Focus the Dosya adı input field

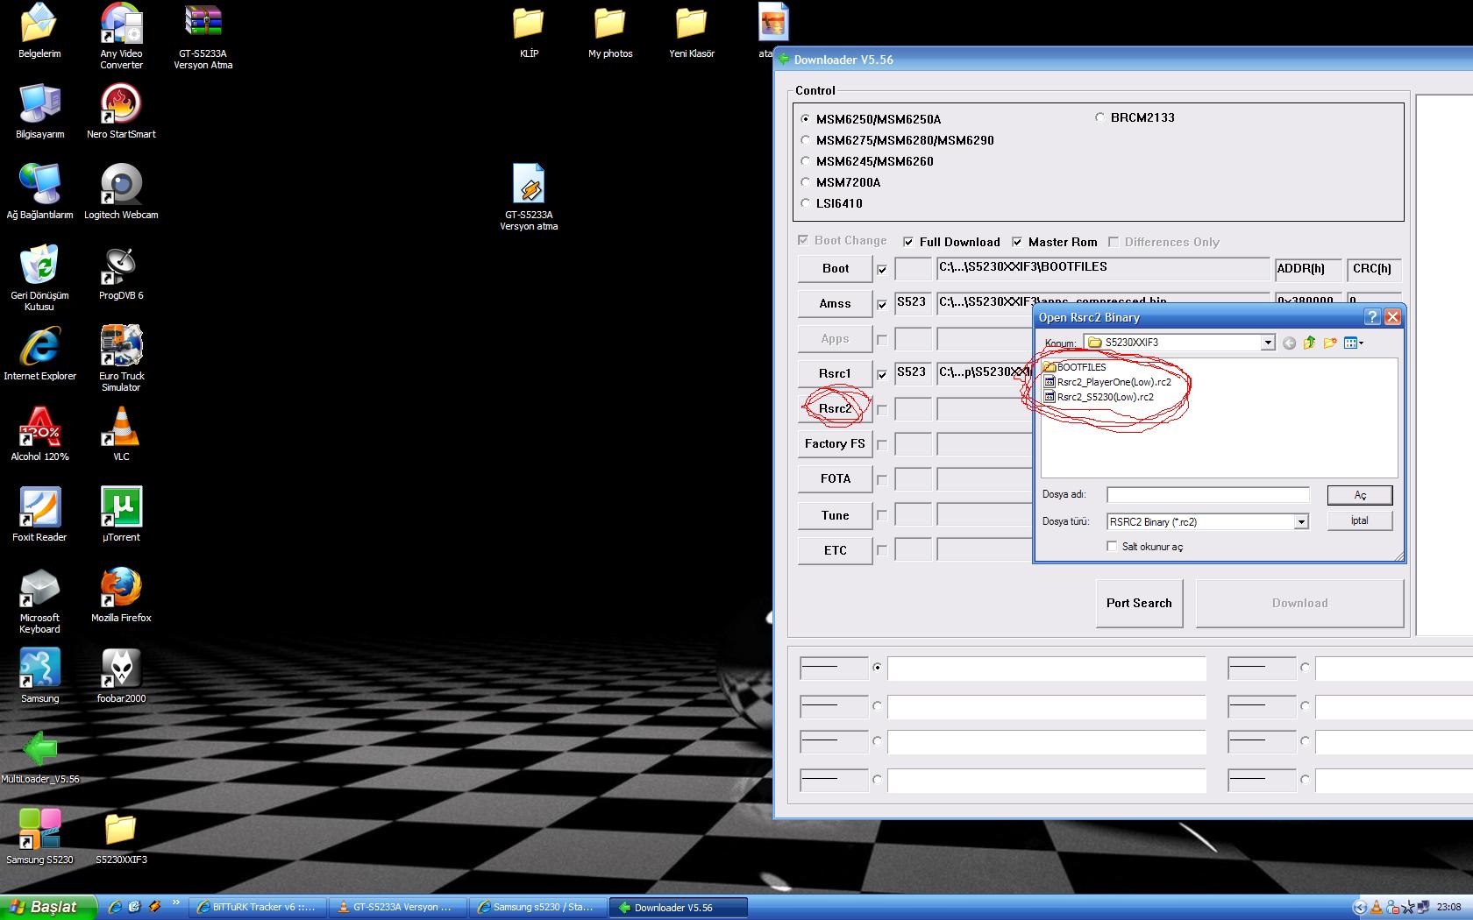tap(1208, 495)
